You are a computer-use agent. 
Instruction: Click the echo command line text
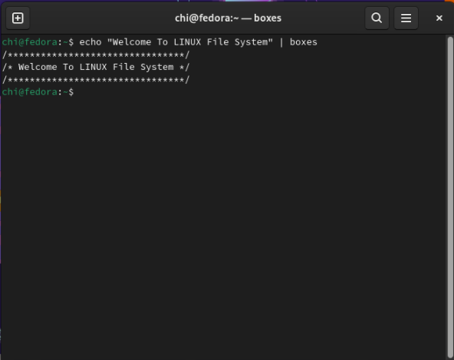click(x=198, y=42)
